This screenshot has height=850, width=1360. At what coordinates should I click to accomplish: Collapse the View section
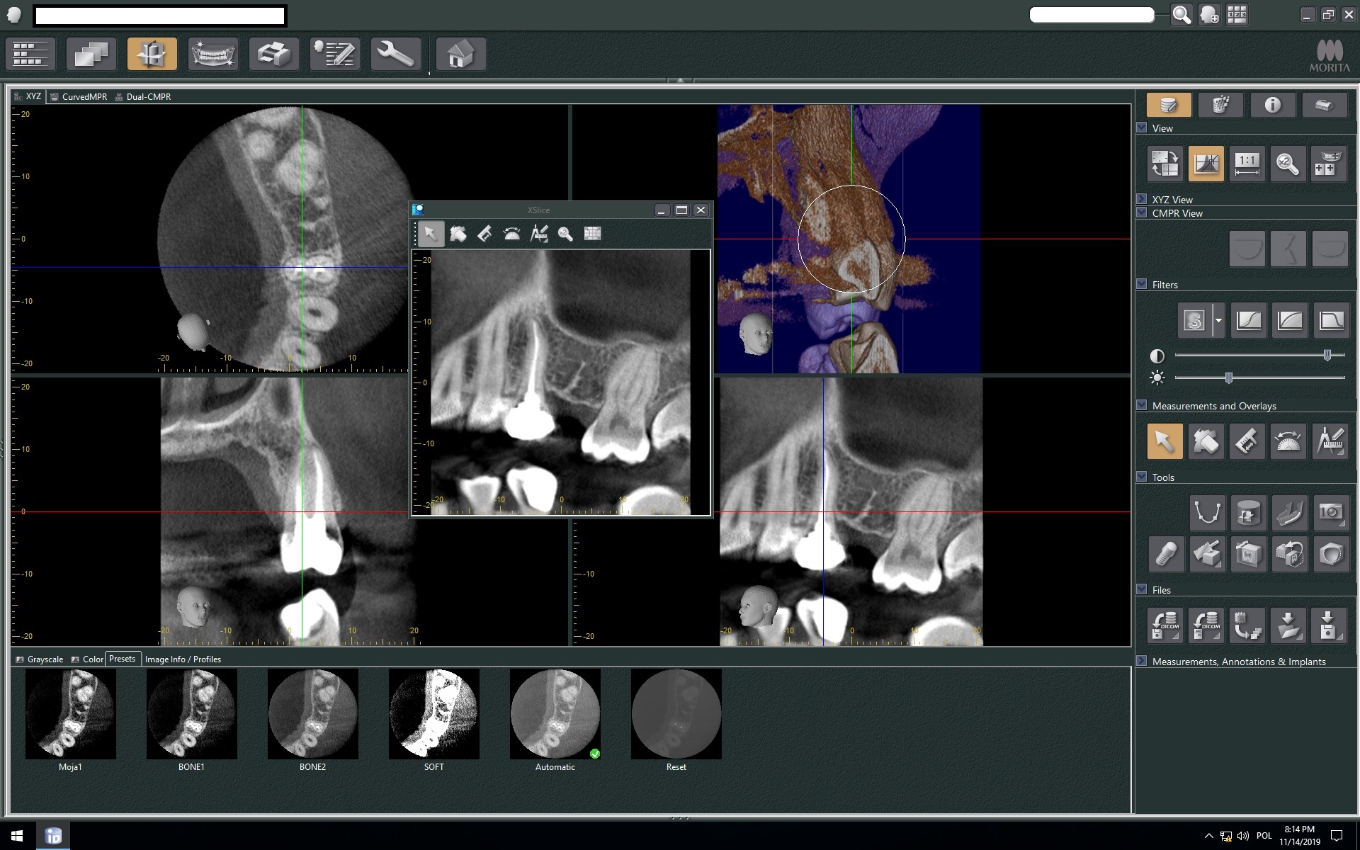(1142, 128)
